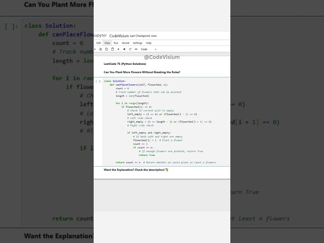This screenshot has height=243, width=324.
Task: Click the CodeVisium notebook title
Action: (119, 36)
